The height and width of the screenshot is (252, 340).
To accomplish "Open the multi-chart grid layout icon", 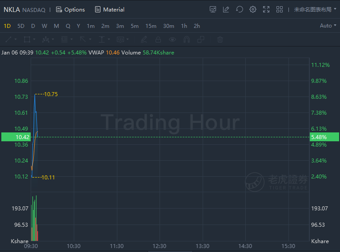I will pos(280,9).
